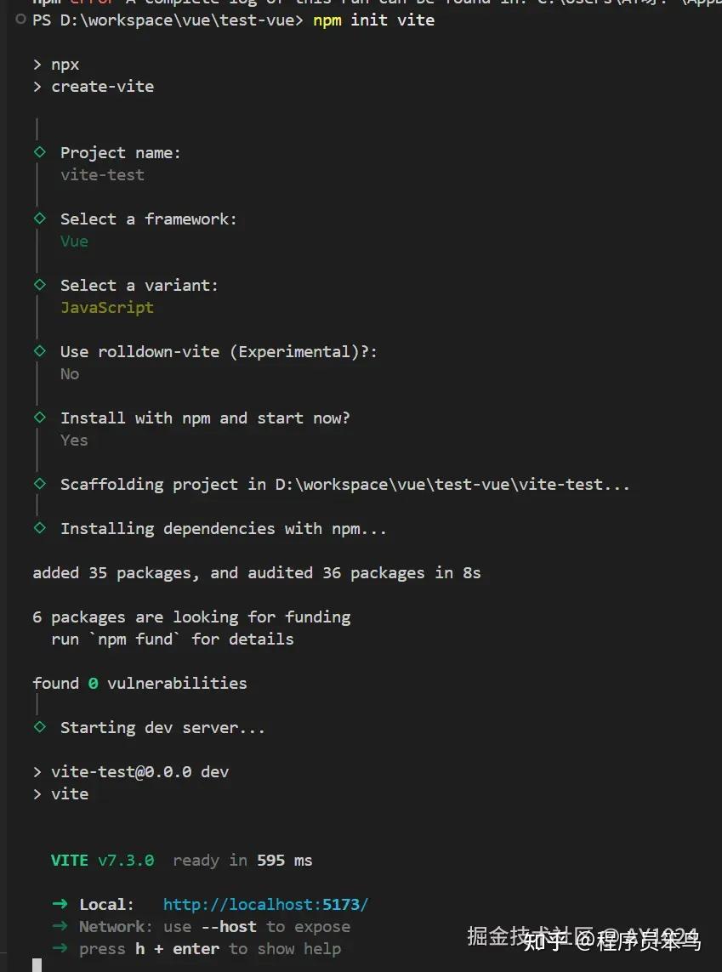Click the yellow JavaScript variant answer

(106, 308)
